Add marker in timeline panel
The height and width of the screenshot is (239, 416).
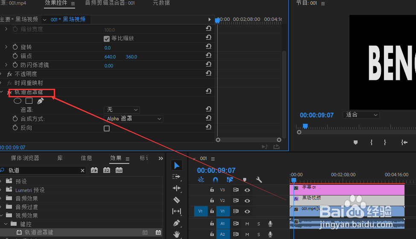[x=244, y=180]
